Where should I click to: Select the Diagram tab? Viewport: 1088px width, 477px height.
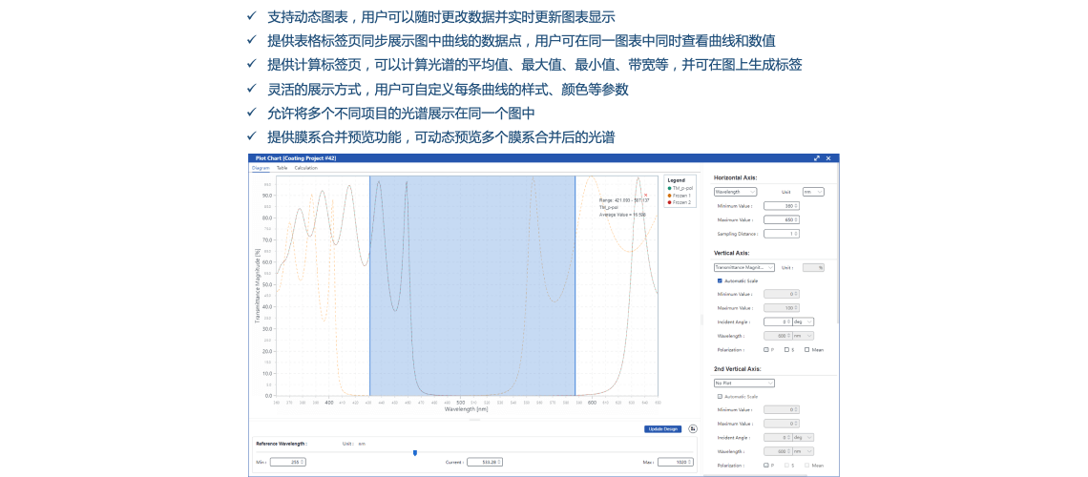(261, 168)
